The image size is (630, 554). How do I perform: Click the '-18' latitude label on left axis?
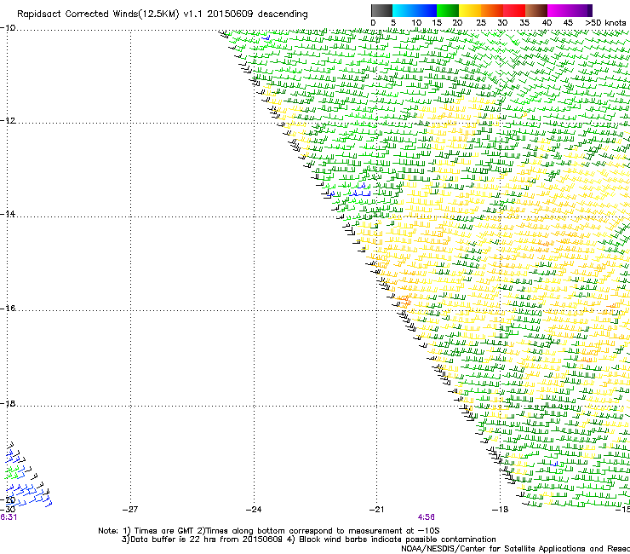[8, 403]
